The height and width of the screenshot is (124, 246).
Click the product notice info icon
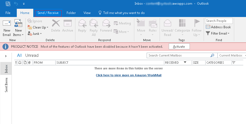(x=6, y=46)
